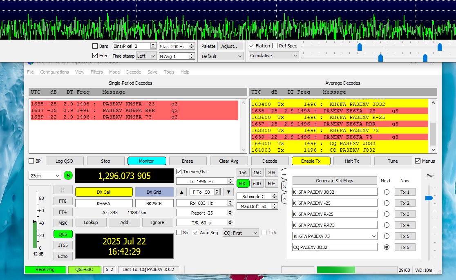
Task: Select Next radio for Tx 1 message
Action: coord(387,192)
